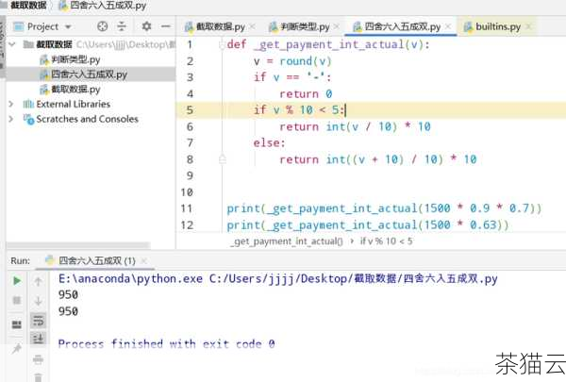
Task: Restore layout icon in Run toolbar
Action: click(17, 324)
